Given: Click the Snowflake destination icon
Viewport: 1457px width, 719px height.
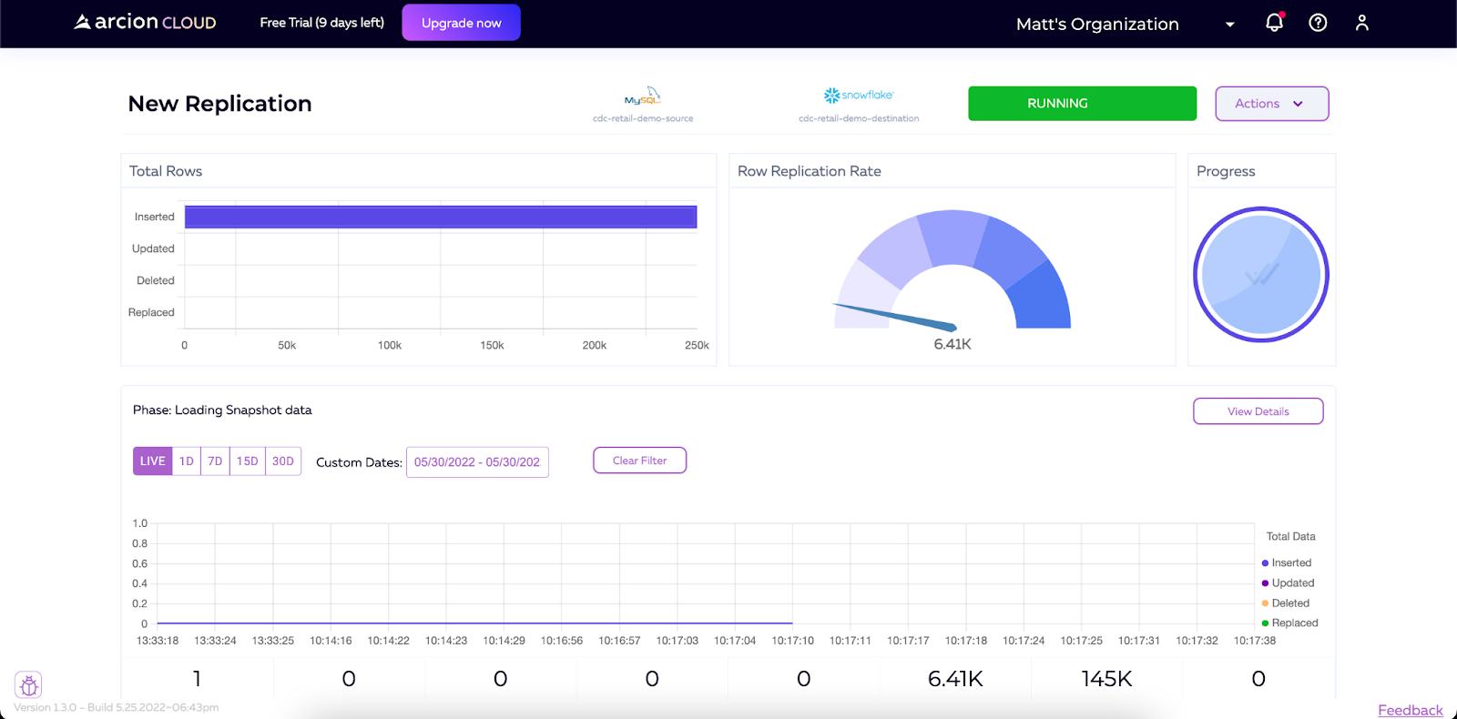Looking at the screenshot, I should [859, 96].
